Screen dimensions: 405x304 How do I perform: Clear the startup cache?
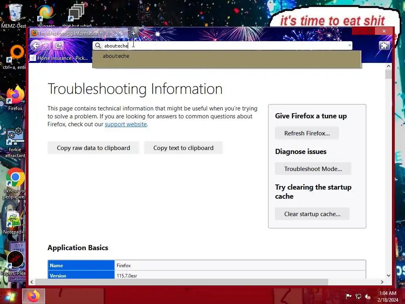click(x=312, y=214)
